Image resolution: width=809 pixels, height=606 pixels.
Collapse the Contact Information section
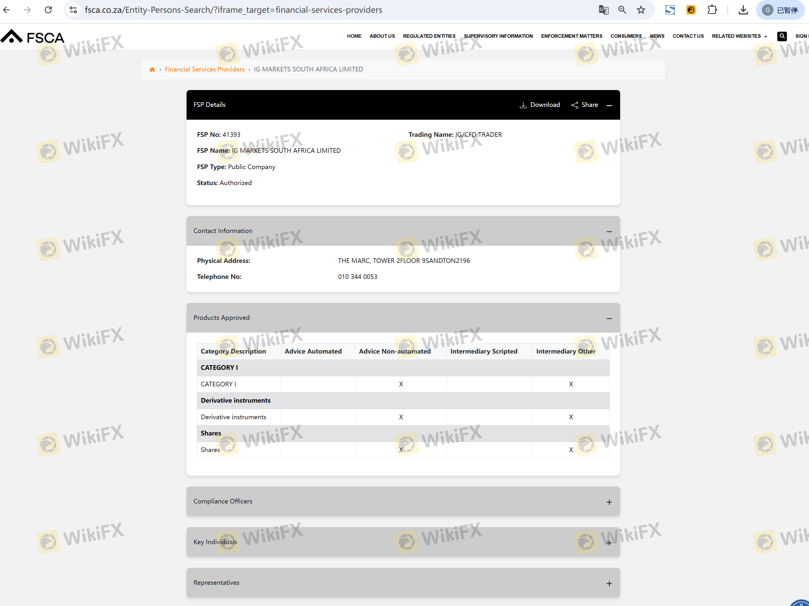point(609,232)
